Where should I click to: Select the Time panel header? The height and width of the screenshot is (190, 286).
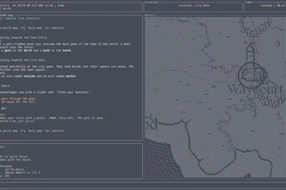pos(249,2)
